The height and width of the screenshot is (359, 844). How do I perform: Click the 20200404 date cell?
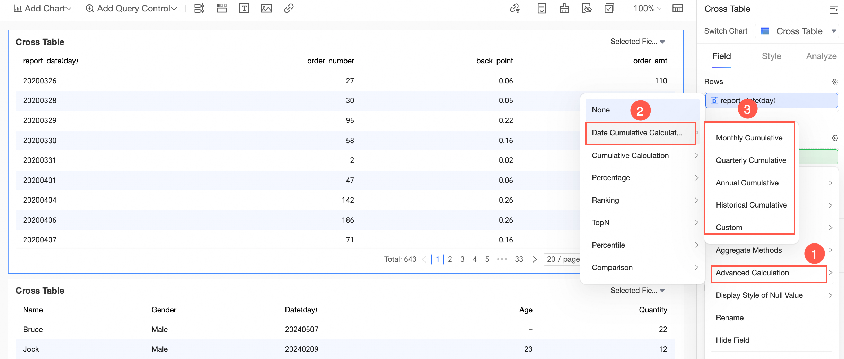(x=40, y=200)
